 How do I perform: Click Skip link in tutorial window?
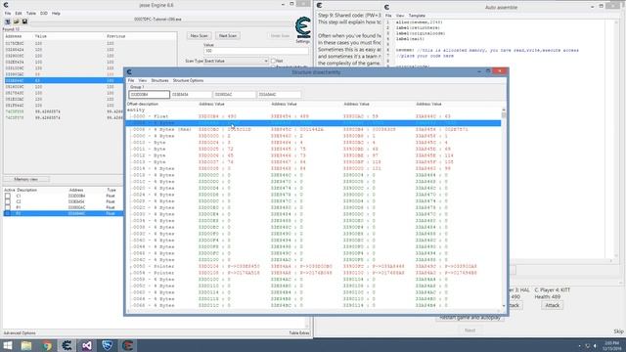(x=618, y=331)
